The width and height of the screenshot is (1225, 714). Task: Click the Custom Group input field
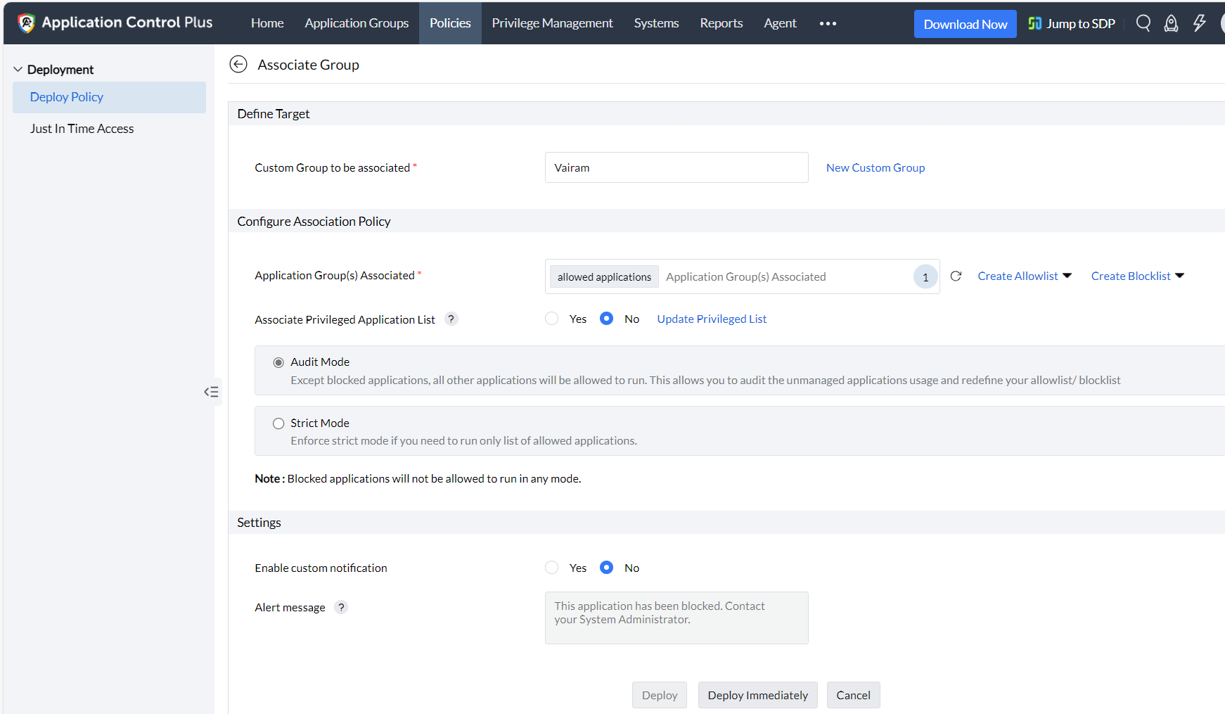676,168
